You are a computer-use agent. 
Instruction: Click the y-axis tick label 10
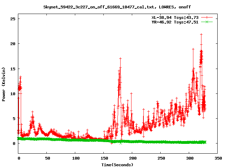[13, 94]
